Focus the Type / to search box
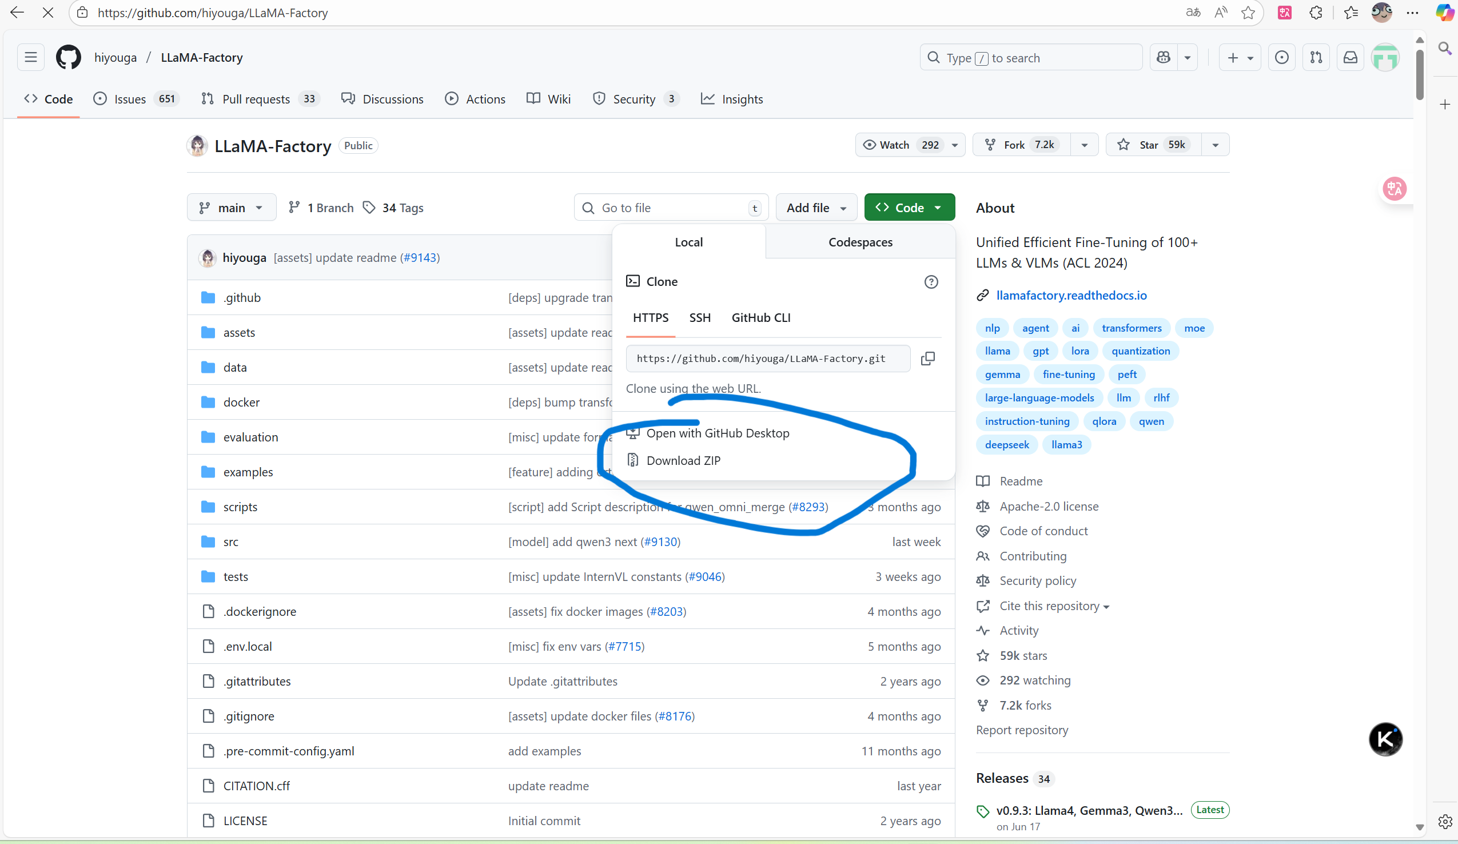 (x=1031, y=57)
